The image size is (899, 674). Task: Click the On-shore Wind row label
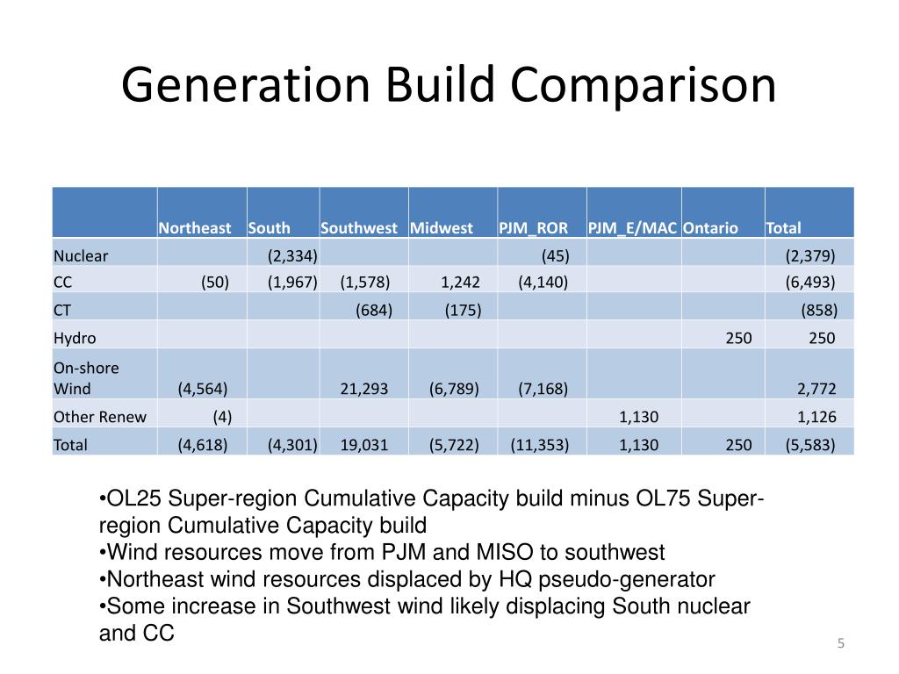click(x=86, y=378)
